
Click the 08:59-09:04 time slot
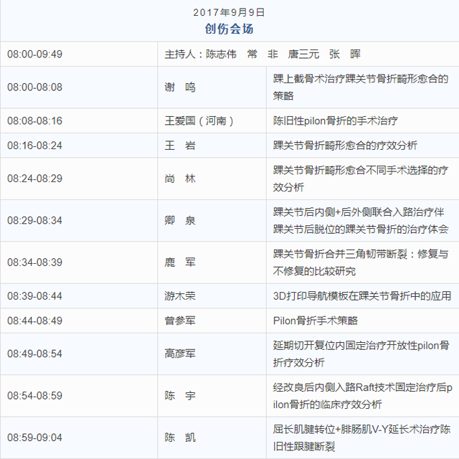(x=34, y=437)
